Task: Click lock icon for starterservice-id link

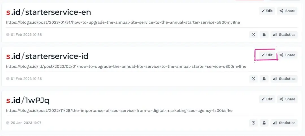Action: [x=264, y=79]
